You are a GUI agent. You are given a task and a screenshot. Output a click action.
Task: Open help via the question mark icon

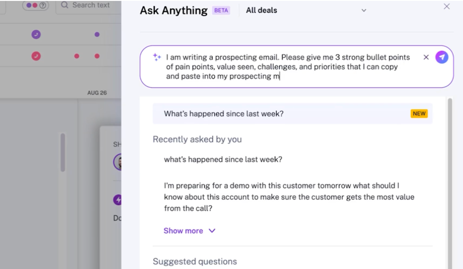point(43,5)
